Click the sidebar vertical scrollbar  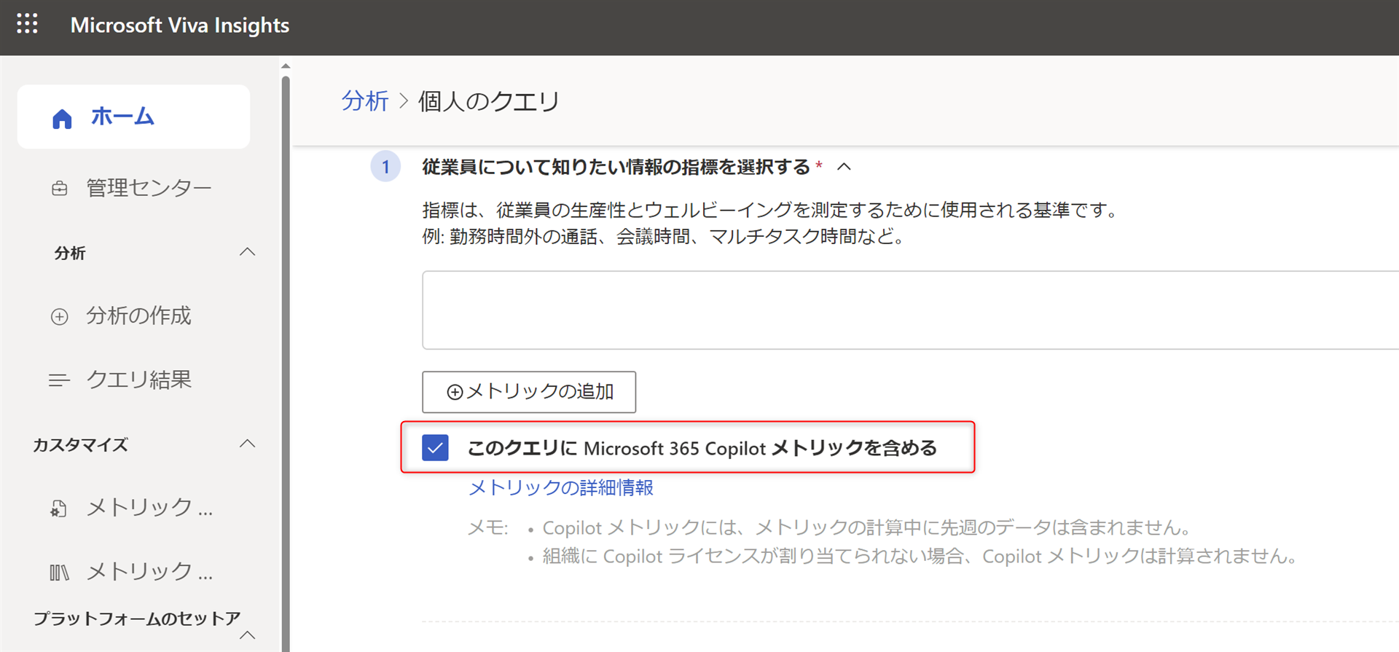(286, 363)
